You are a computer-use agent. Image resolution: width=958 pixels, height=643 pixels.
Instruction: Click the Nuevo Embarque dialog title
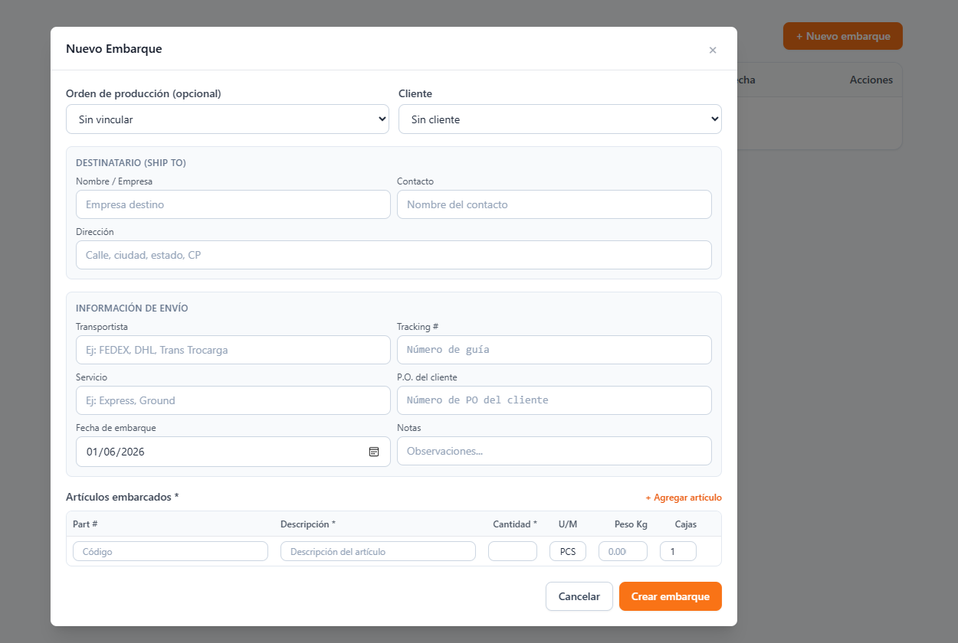pos(114,49)
